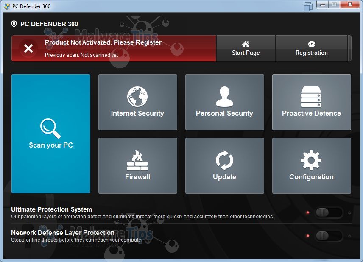Close the PC Defender 360 window
Screen dimensions: 363x262
click(350, 4)
